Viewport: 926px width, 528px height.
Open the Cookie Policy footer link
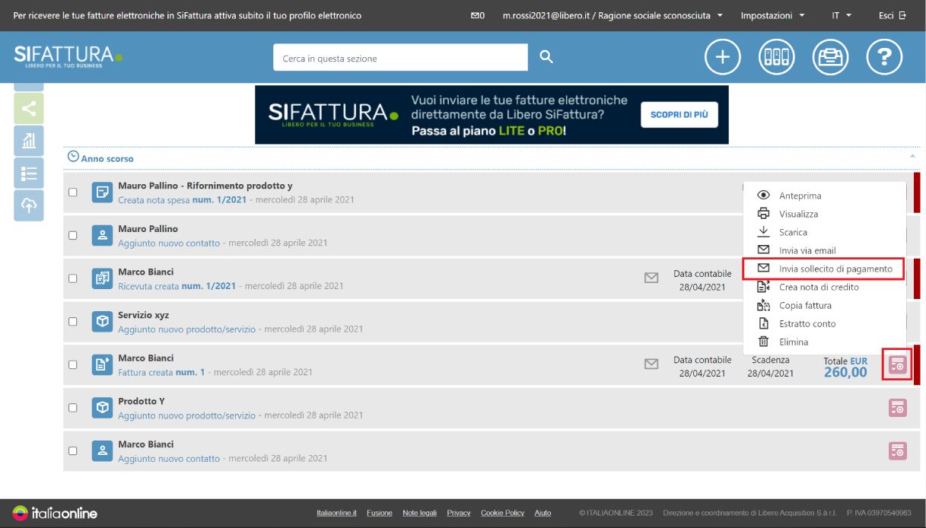502,513
